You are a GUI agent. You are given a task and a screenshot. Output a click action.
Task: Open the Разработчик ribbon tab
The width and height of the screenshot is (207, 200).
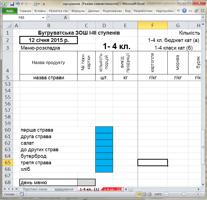click(x=143, y=11)
